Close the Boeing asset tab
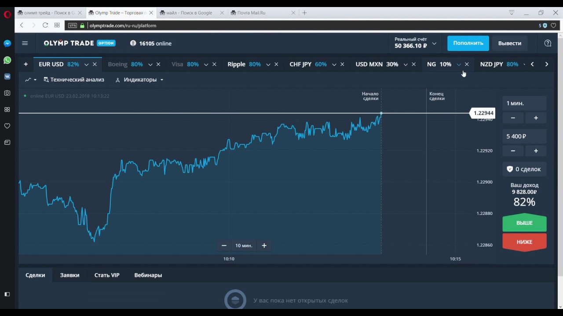The width and height of the screenshot is (563, 316). click(x=158, y=65)
